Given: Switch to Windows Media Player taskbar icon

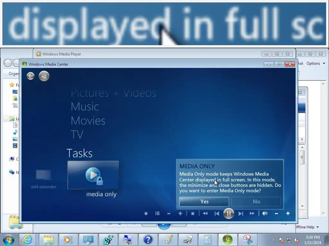Looking at the screenshot, I should coord(68,240).
